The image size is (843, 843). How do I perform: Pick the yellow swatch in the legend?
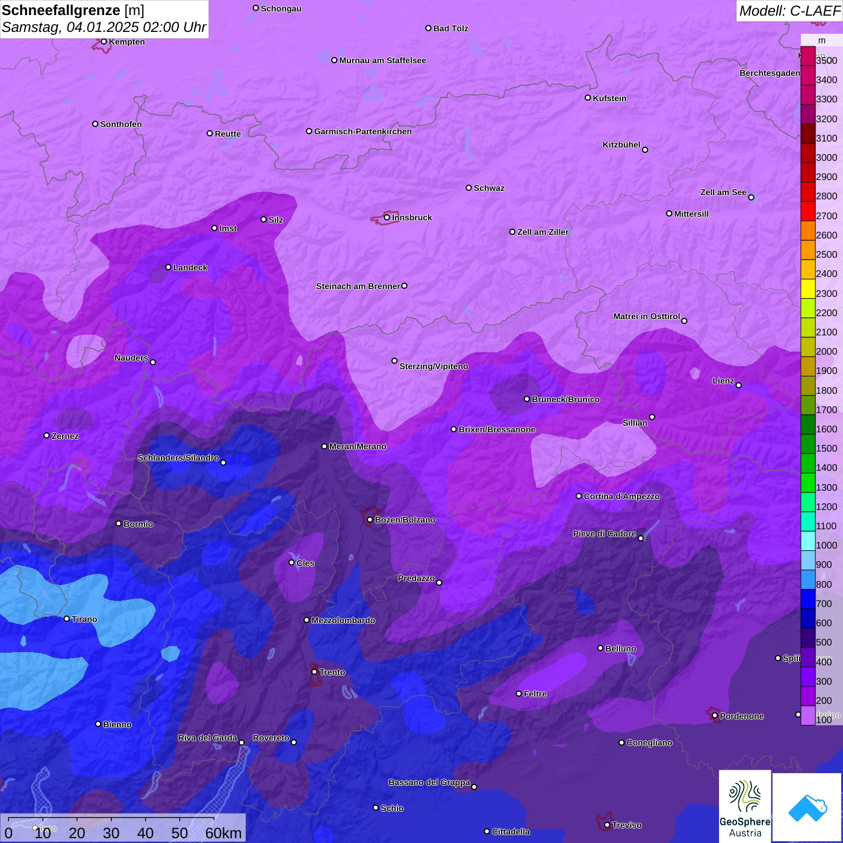[x=807, y=288]
